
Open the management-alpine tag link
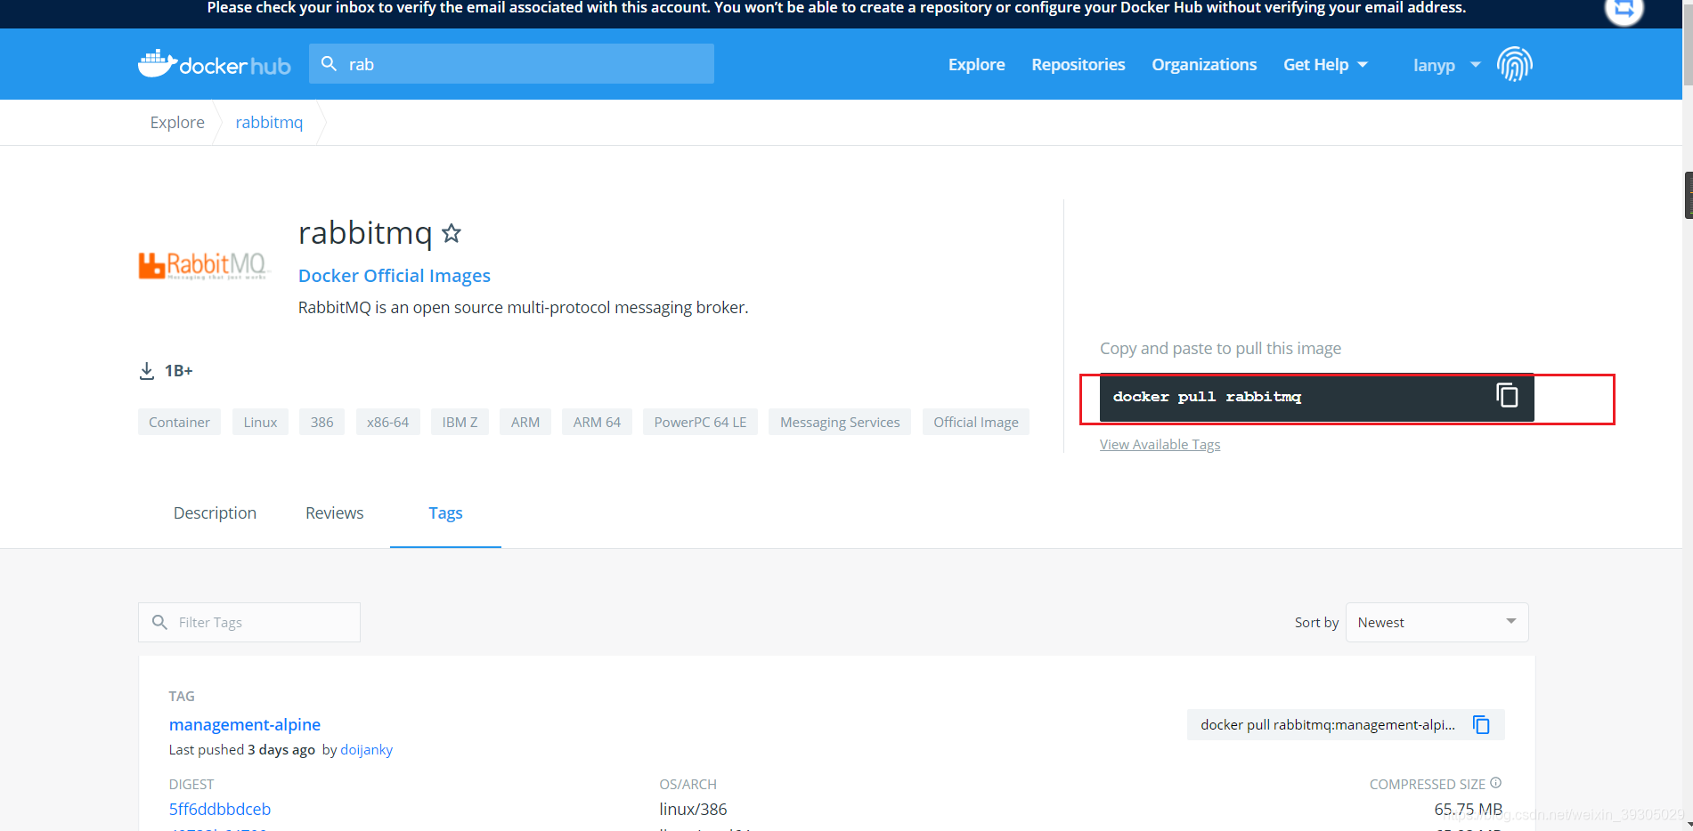click(x=245, y=725)
